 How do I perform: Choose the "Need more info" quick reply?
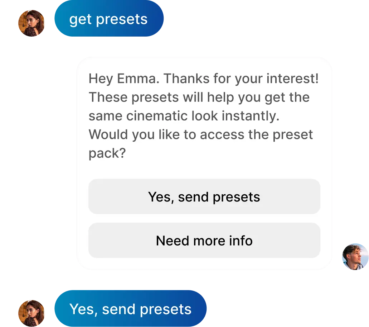click(x=204, y=241)
